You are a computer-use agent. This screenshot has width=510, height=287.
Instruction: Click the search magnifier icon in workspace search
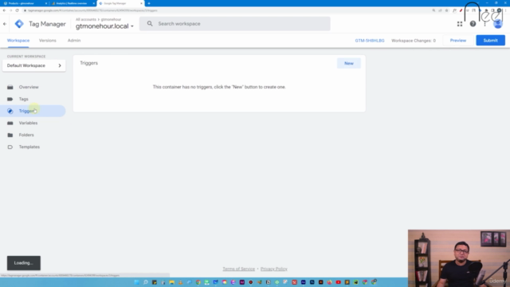point(150,23)
